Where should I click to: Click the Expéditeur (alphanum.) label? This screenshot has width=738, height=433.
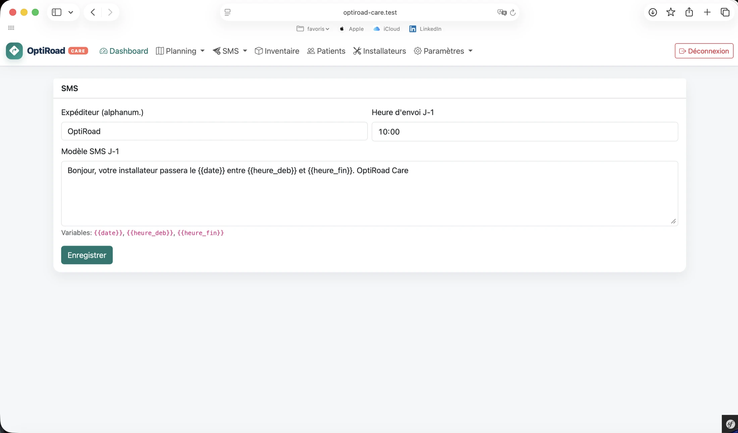(x=102, y=113)
